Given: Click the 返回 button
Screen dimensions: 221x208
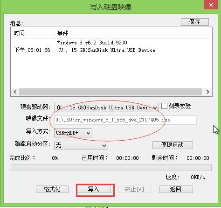Looking at the screenshot, I should (x=176, y=189).
